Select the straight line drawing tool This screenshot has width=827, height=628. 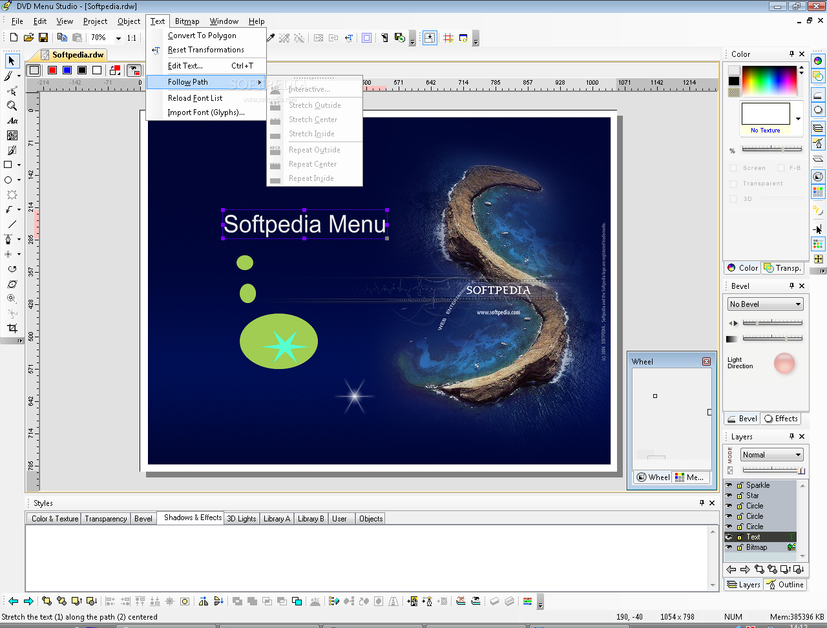12,224
